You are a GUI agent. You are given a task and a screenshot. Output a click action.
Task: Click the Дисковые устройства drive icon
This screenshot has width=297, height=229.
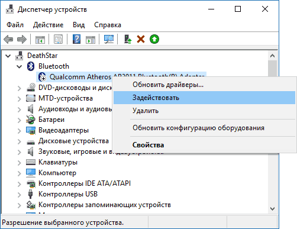(31, 141)
